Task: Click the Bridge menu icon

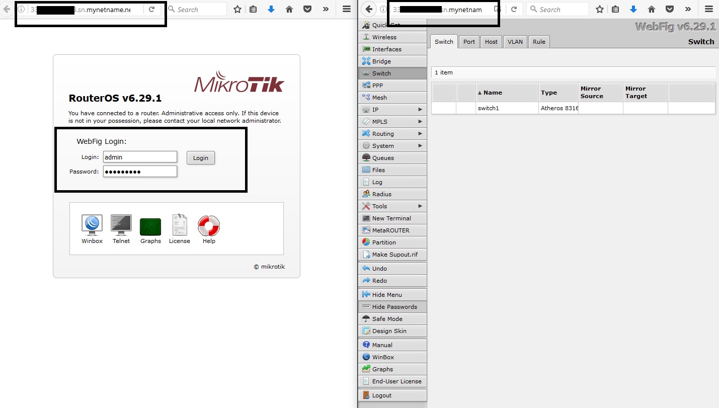Action: click(366, 61)
